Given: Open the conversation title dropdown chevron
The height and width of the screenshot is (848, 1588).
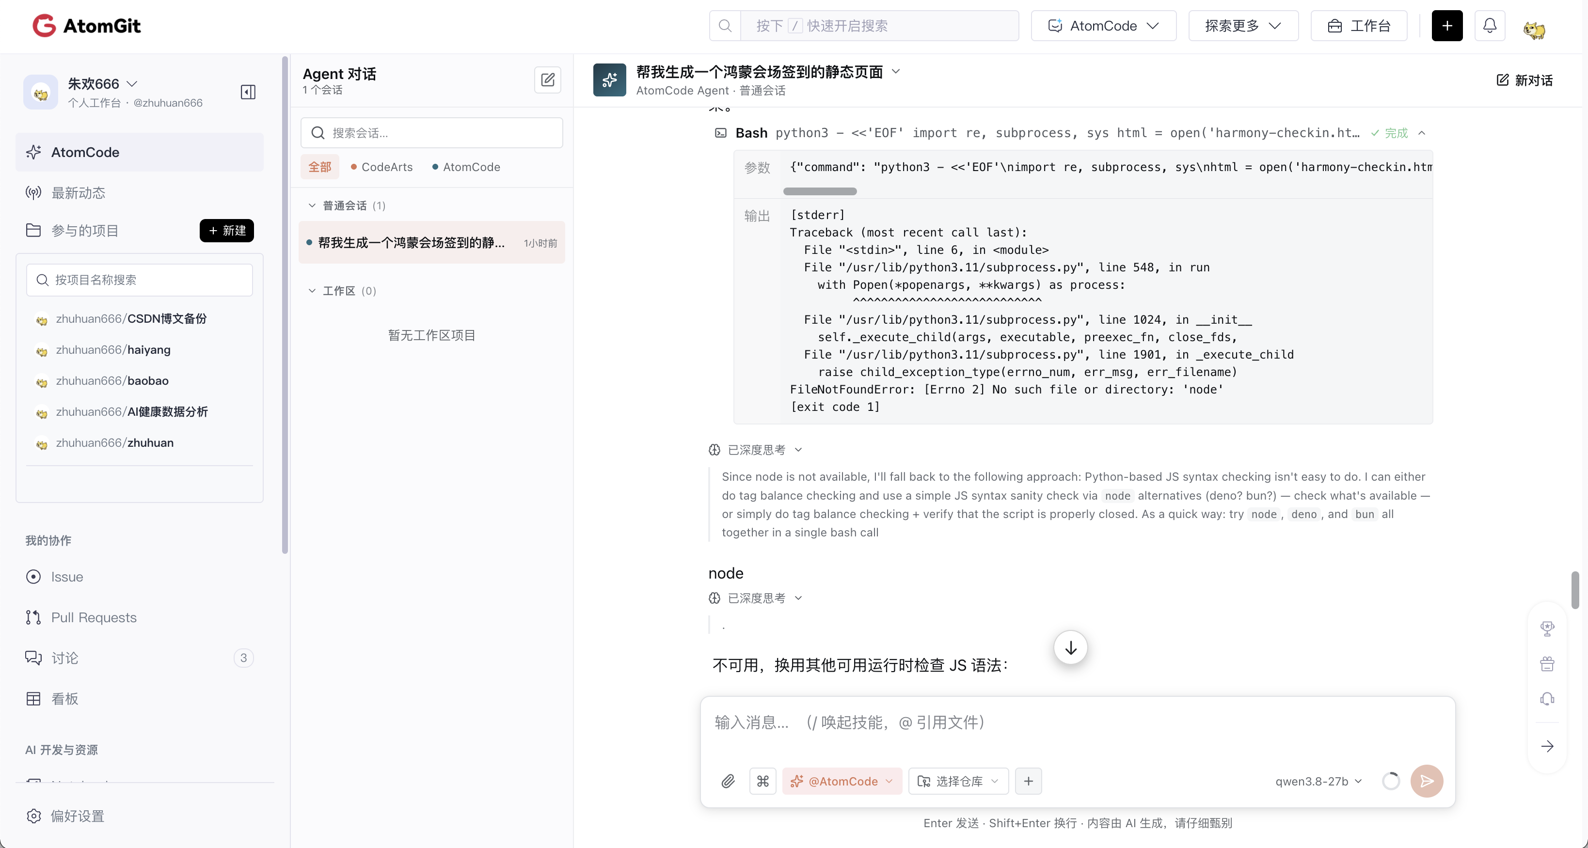Looking at the screenshot, I should tap(896, 72).
